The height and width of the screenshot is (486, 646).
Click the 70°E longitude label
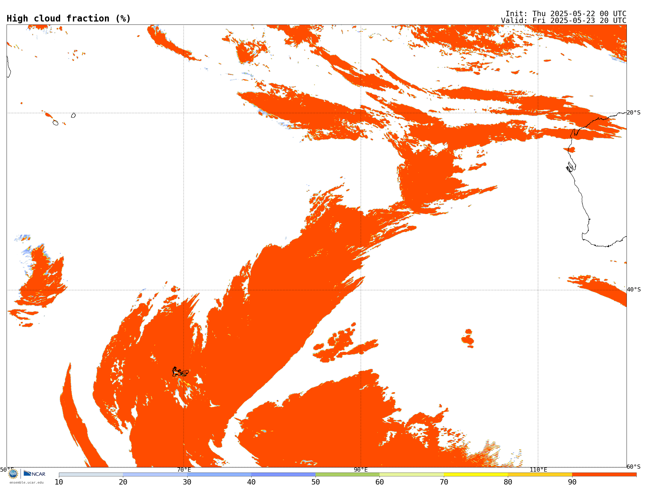[184, 470]
